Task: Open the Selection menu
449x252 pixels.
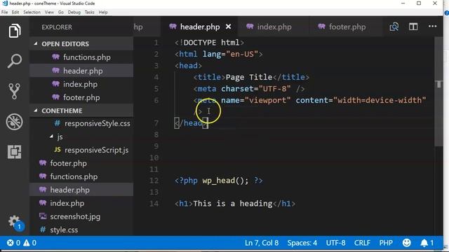Action: [32, 13]
